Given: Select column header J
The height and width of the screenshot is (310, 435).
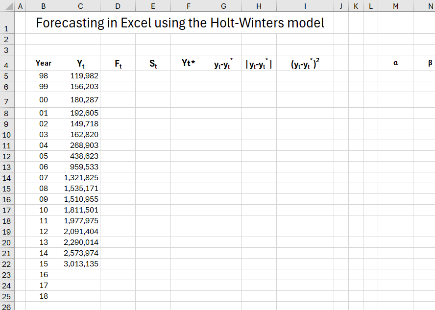Looking at the screenshot, I should pos(341,6).
